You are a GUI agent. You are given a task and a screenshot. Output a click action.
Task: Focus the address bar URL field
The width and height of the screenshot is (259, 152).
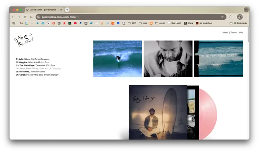131,17
